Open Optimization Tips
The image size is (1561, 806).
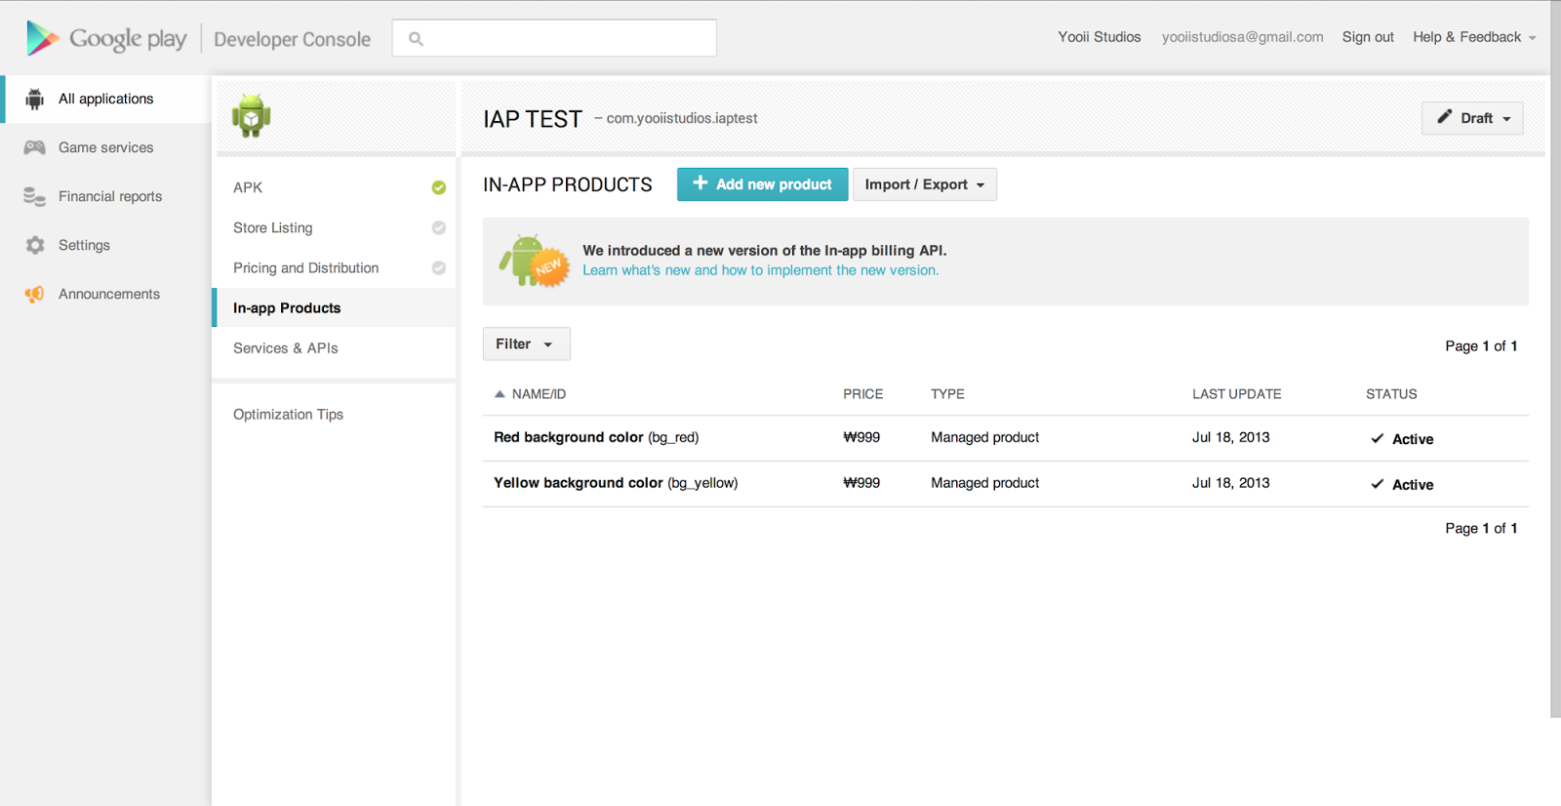coord(288,414)
